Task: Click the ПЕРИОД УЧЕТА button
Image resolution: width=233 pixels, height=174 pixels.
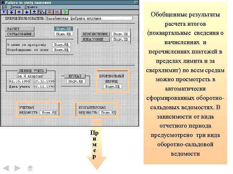Action: (32, 71)
